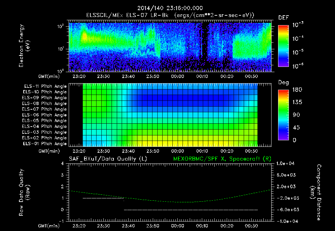Click the 180 degree scale value
The height and width of the screenshot is (231, 335).
(x=297, y=90)
